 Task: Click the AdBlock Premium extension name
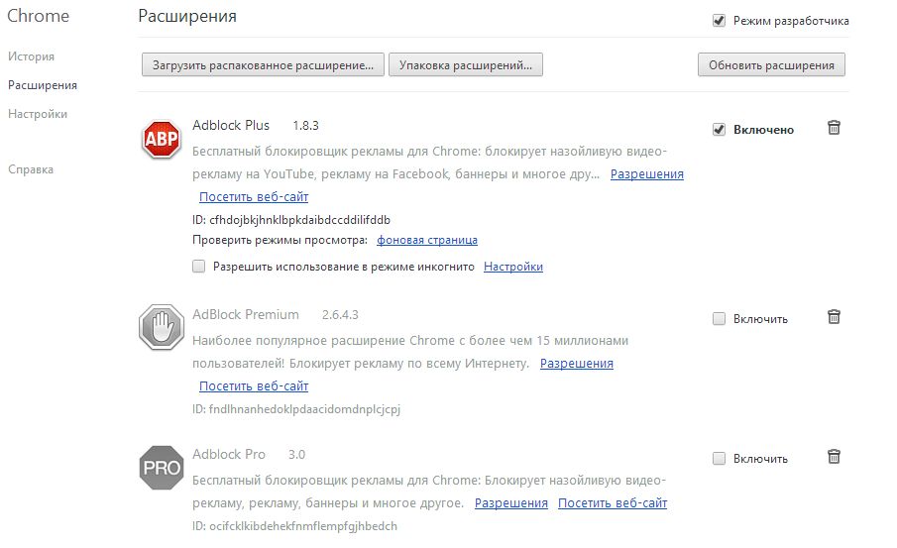tap(246, 314)
